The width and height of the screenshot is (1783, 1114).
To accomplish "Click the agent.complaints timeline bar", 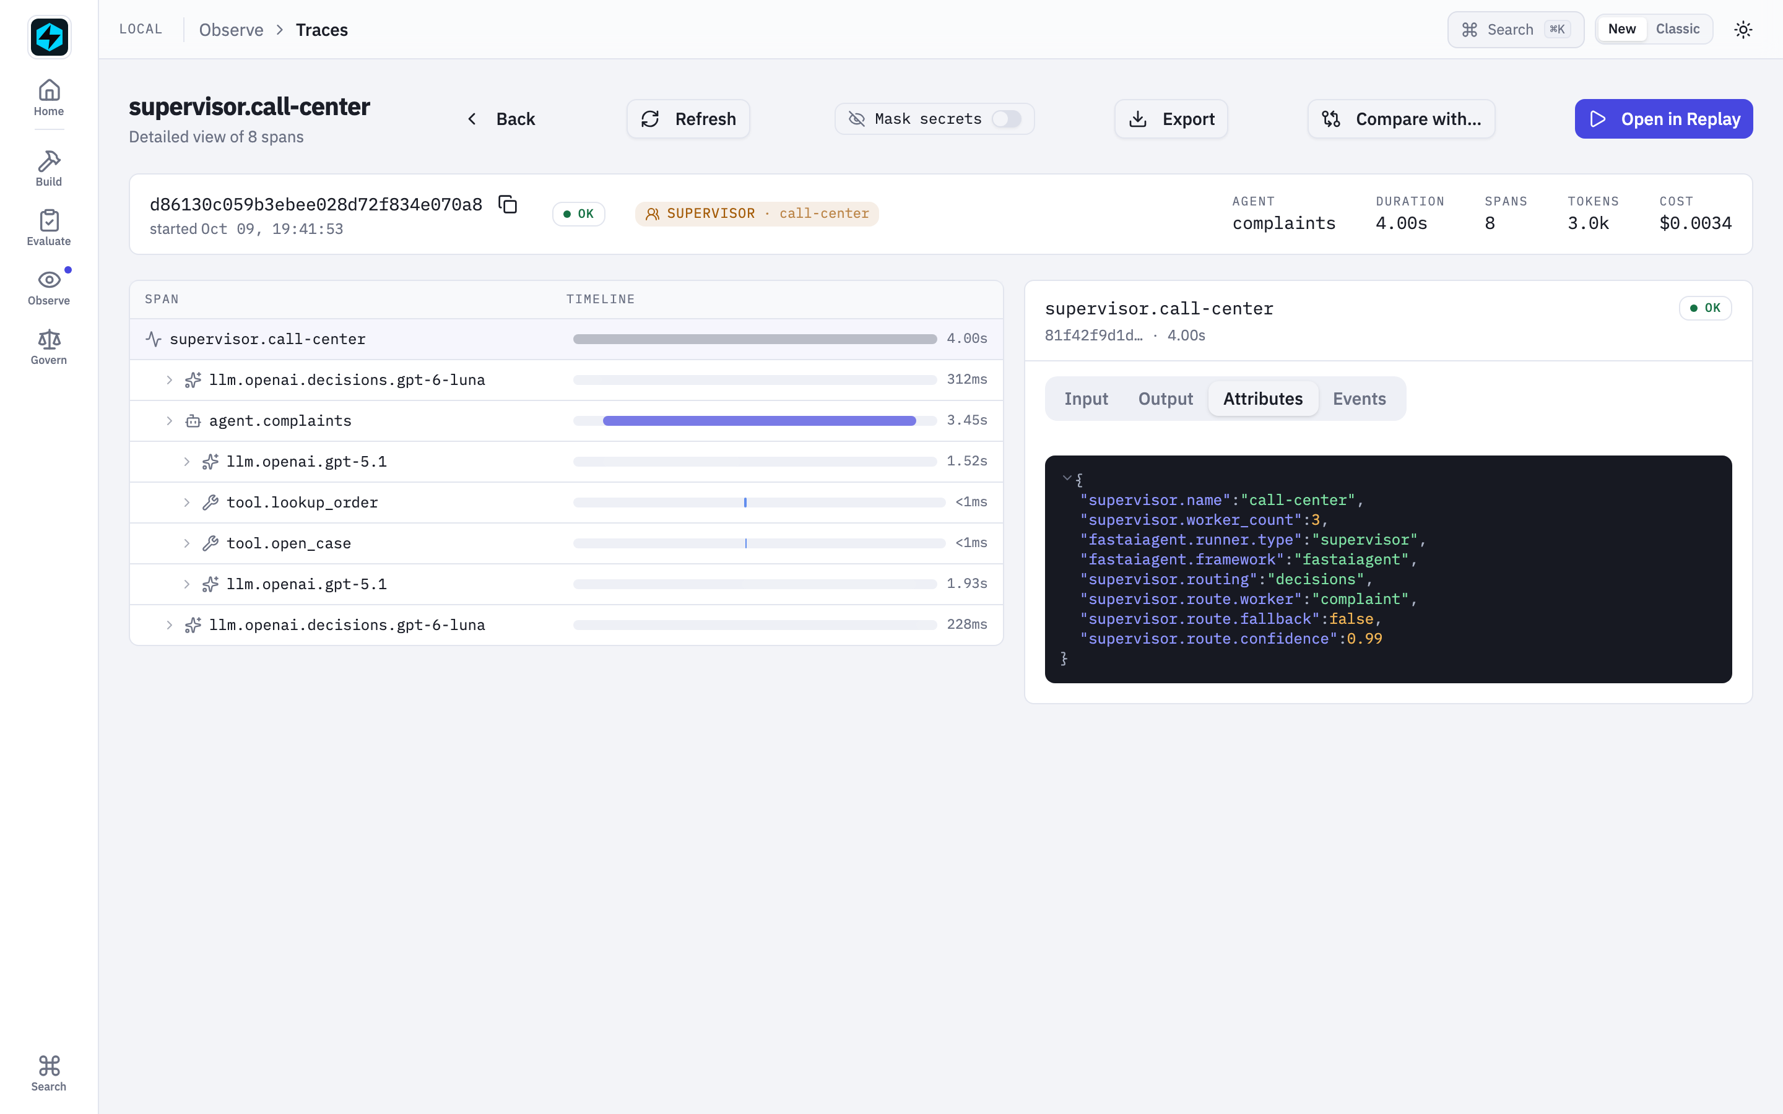I will point(759,421).
